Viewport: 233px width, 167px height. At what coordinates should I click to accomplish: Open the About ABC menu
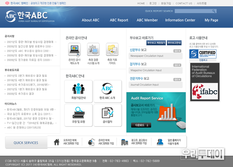[x=90, y=20]
